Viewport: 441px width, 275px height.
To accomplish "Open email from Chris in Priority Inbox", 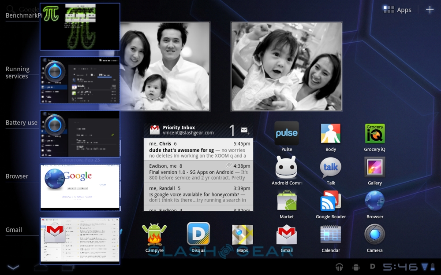I will tap(198, 150).
